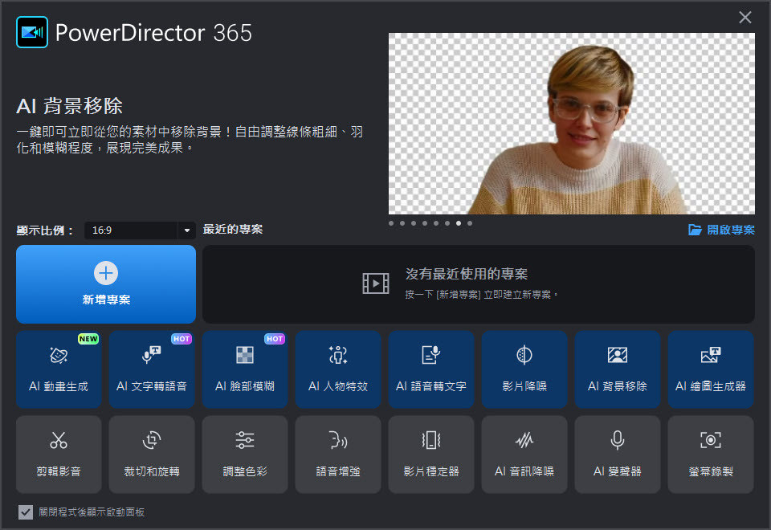Open AI 語音轉文字

click(x=431, y=369)
